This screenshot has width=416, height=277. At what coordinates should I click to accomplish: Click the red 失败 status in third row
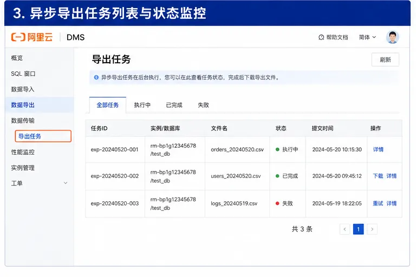[284, 203]
